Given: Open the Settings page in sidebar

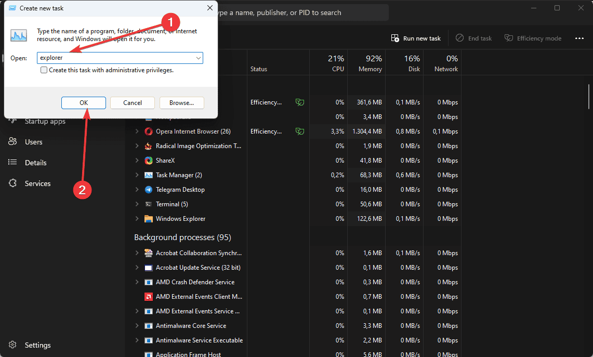Looking at the screenshot, I should click(37, 345).
